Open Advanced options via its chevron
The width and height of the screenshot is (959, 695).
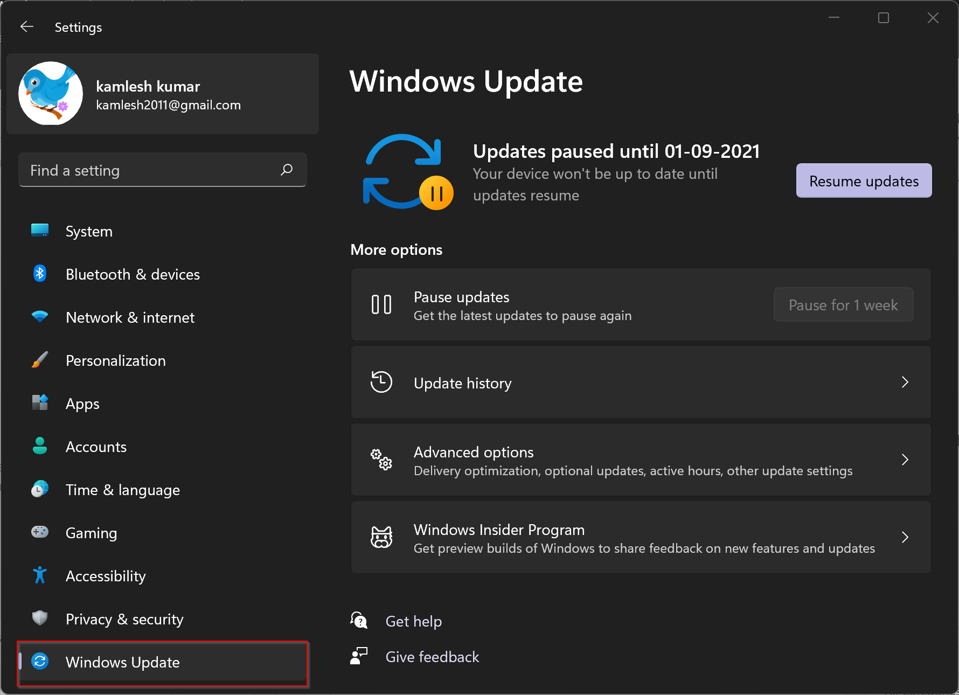(x=905, y=460)
